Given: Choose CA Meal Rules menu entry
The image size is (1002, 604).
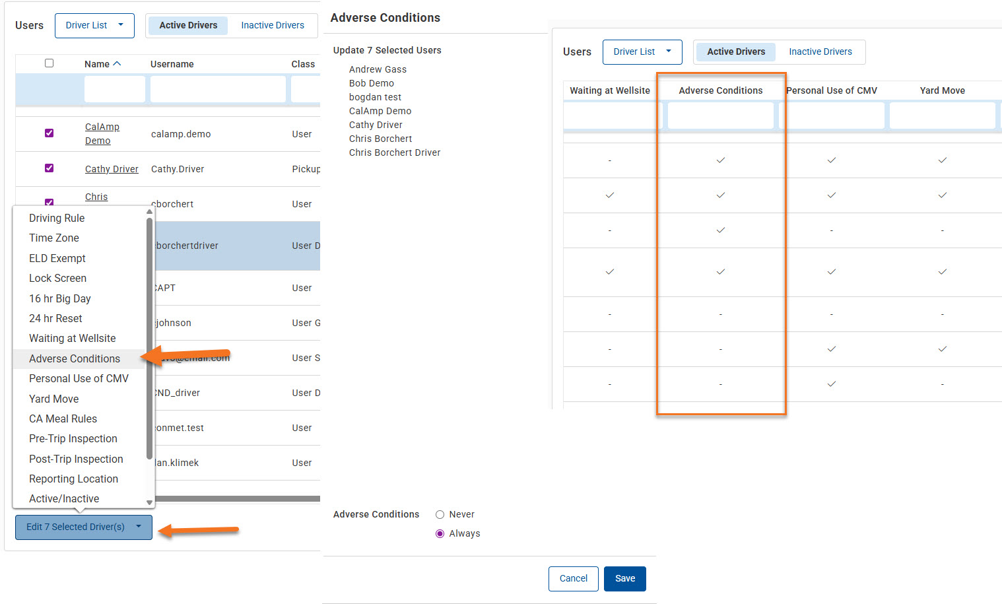Looking at the screenshot, I should (x=63, y=419).
